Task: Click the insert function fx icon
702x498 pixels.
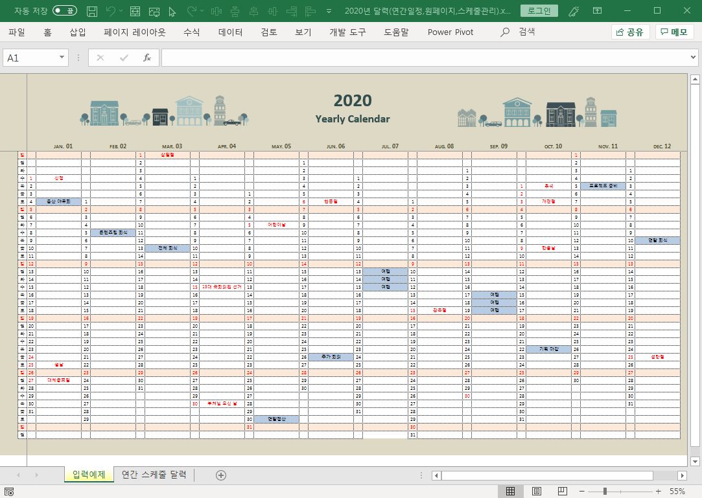Action: 147,58
